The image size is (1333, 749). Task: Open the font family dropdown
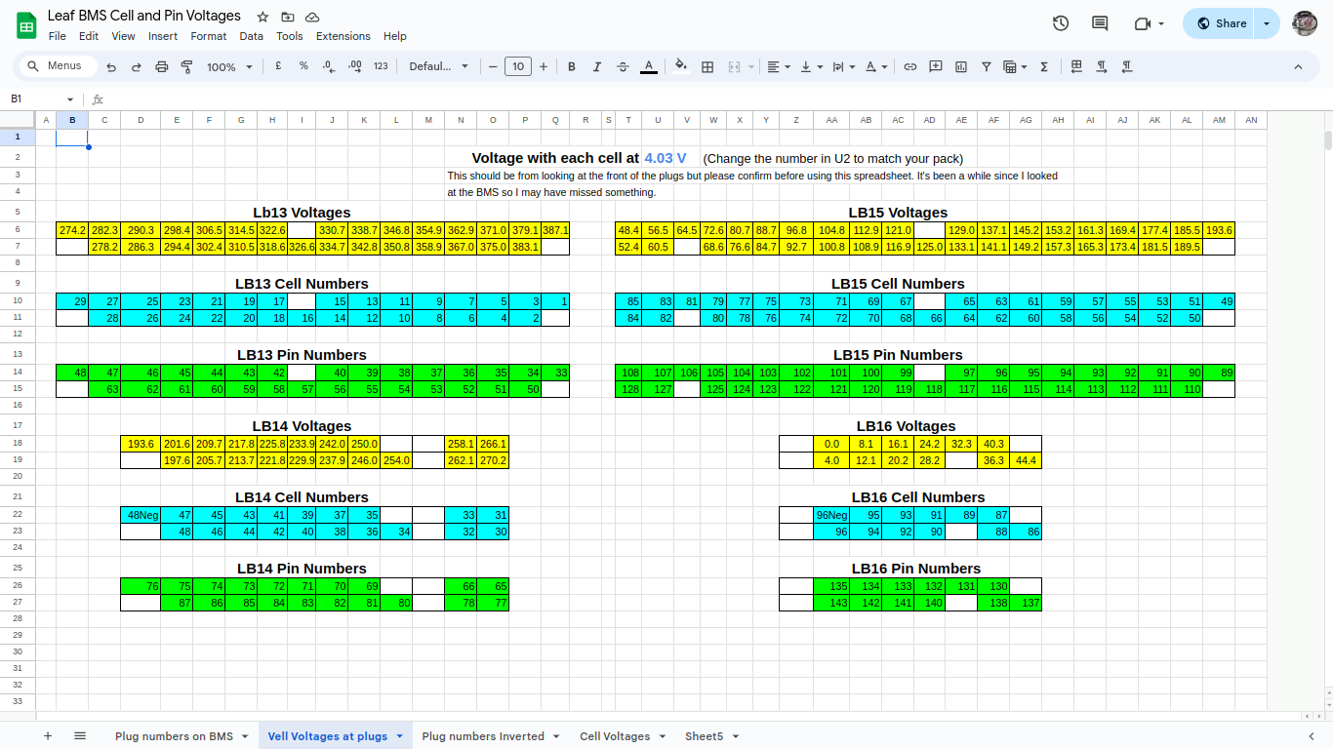point(438,66)
